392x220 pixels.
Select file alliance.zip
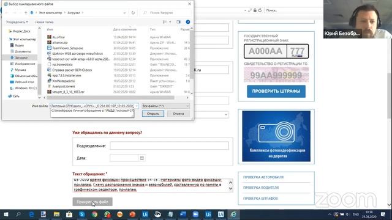pyautogui.click(x=60, y=43)
